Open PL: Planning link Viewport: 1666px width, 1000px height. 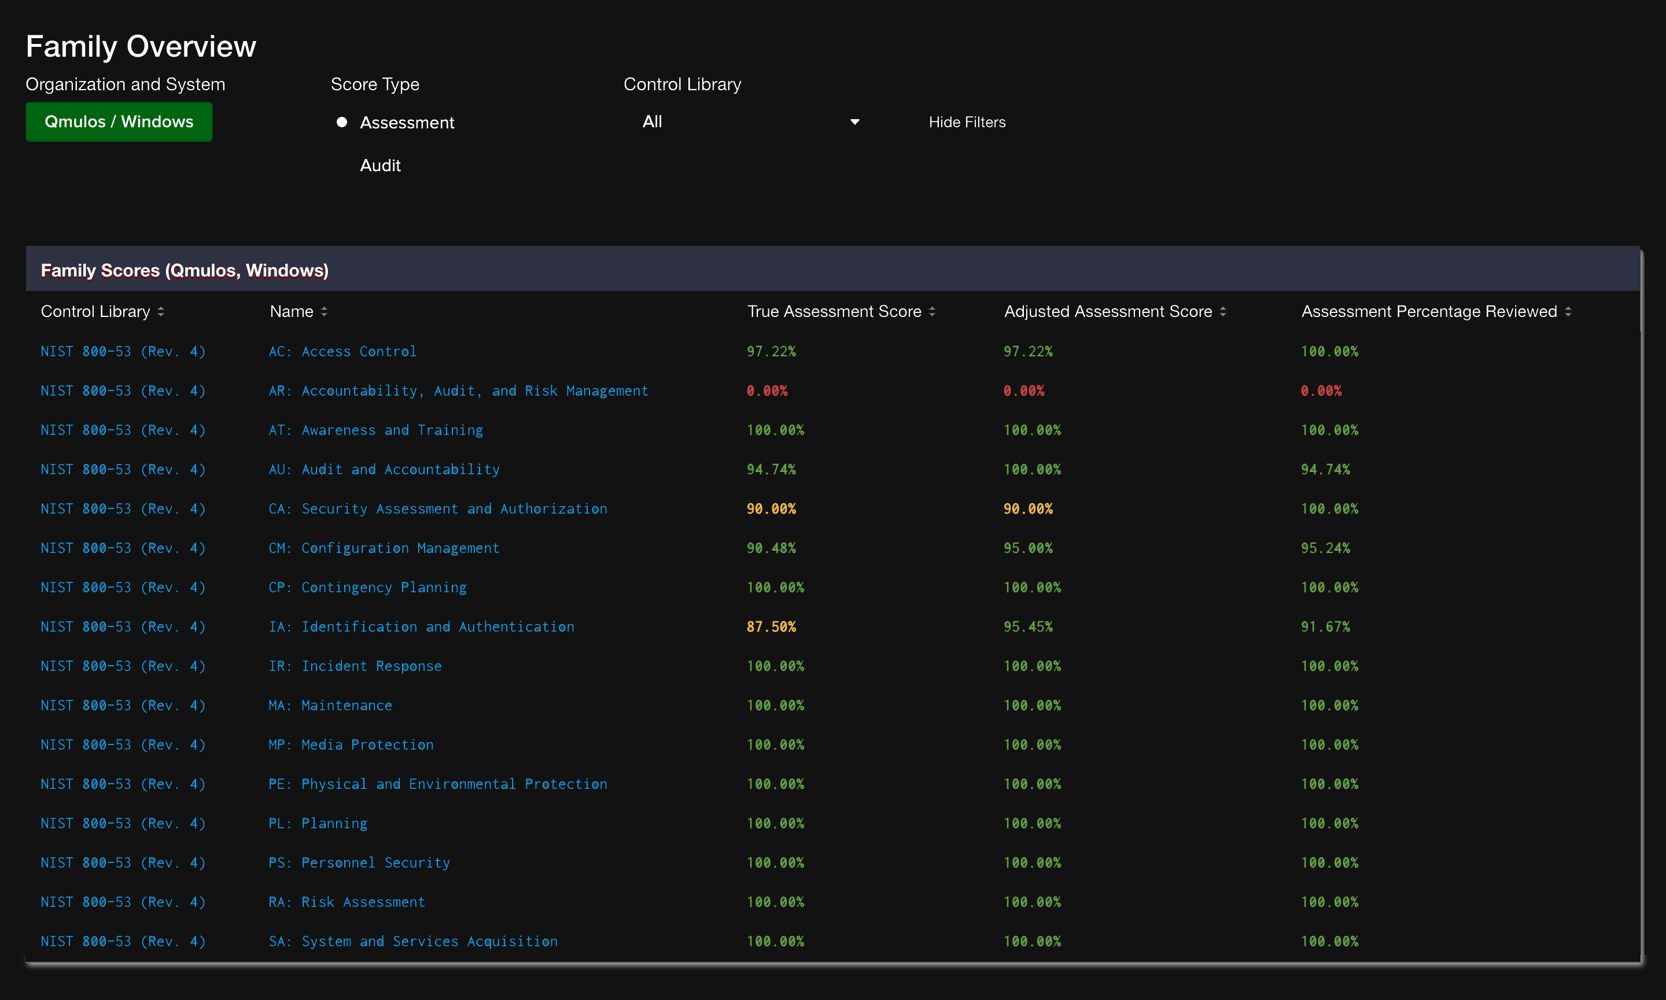coord(318,823)
